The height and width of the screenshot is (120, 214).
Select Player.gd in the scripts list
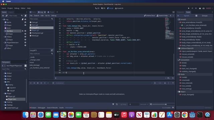click(x=35, y=30)
